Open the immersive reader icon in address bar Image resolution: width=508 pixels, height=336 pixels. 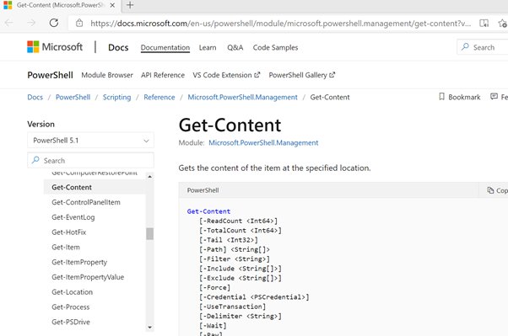[484, 24]
